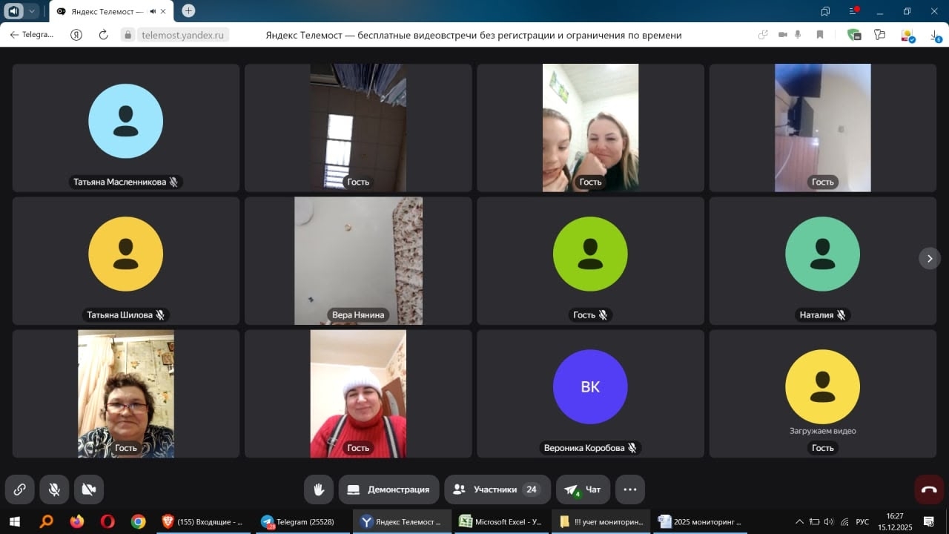
Task: Open Telegram from the taskbar
Action: 300,521
